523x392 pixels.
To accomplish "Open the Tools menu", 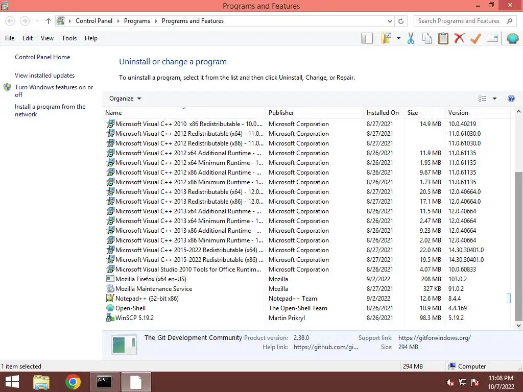I will pyautogui.click(x=69, y=38).
